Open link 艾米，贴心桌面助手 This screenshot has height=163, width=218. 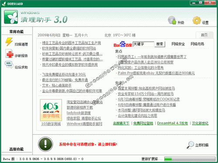point(57,85)
